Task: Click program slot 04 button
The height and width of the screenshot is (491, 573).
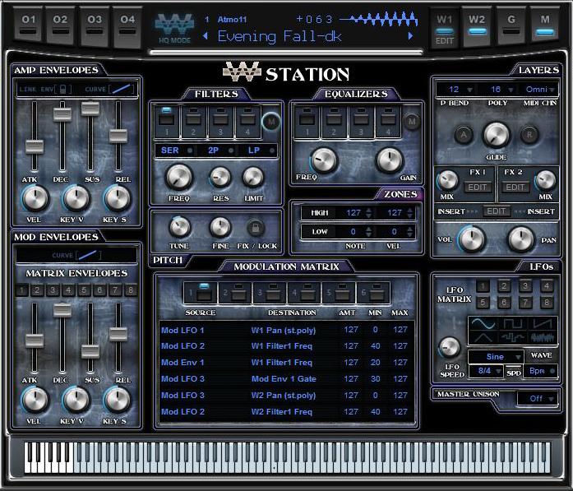Action: pyautogui.click(x=127, y=26)
